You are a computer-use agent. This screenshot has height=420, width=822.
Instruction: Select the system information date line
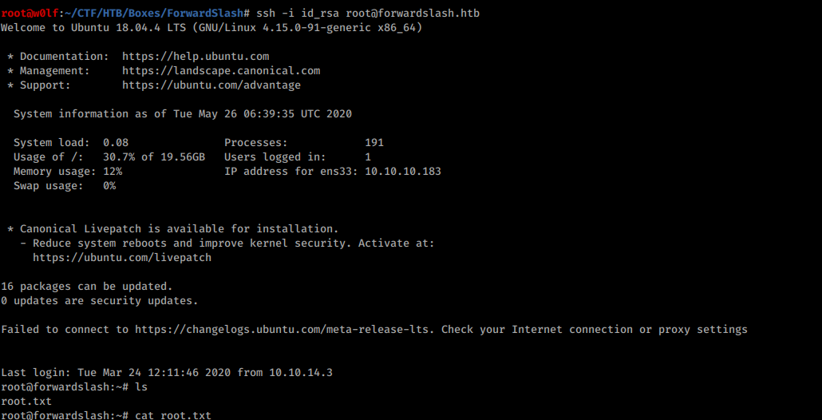[183, 113]
